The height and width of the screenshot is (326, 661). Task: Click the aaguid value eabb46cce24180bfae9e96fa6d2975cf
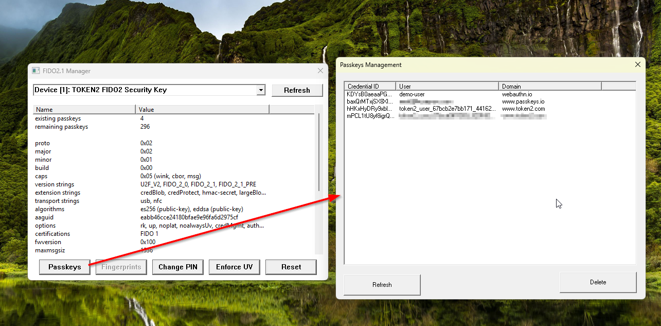[x=189, y=217]
